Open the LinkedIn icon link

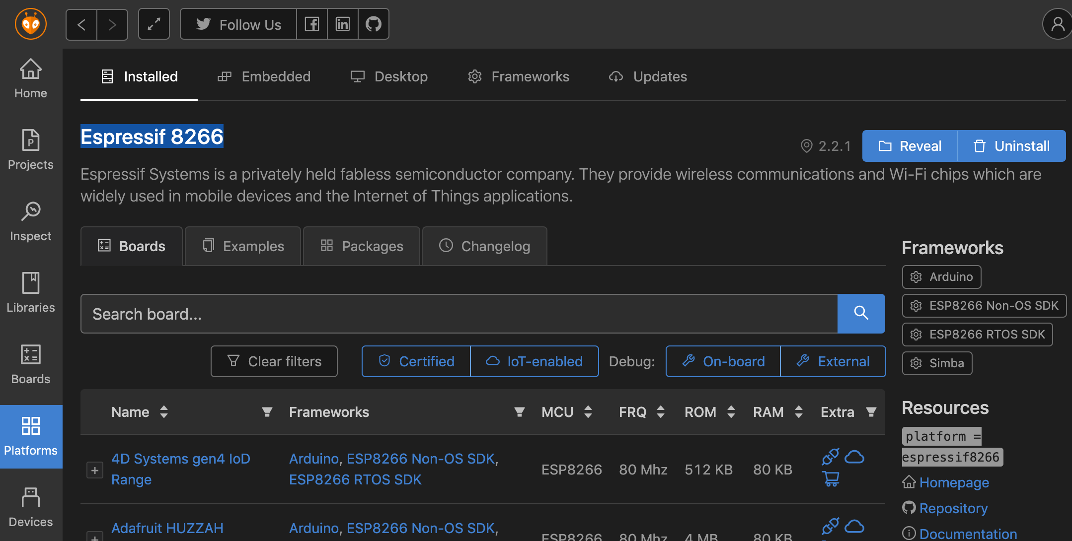tap(343, 24)
